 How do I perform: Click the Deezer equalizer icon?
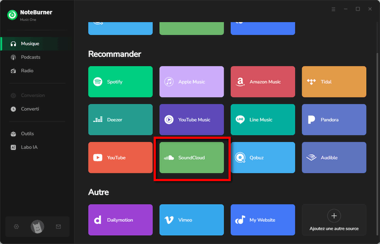98,120
